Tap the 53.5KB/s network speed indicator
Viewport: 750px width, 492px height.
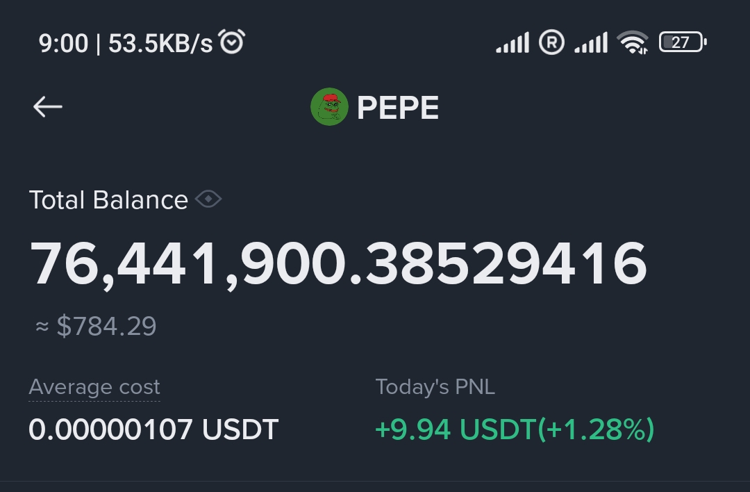pyautogui.click(x=160, y=44)
